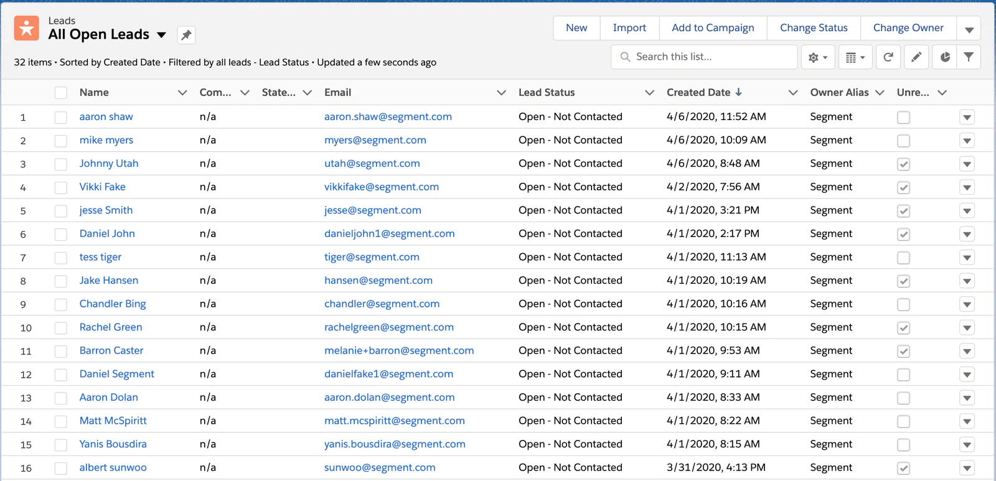Open the filters funnel icon
The width and height of the screenshot is (996, 481).
click(969, 57)
